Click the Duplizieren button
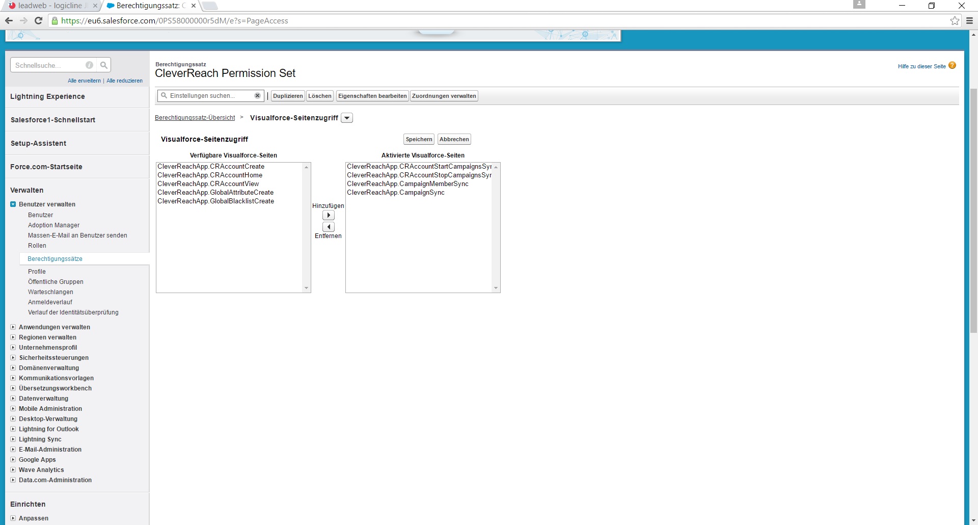Image resolution: width=978 pixels, height=525 pixels. click(288, 96)
